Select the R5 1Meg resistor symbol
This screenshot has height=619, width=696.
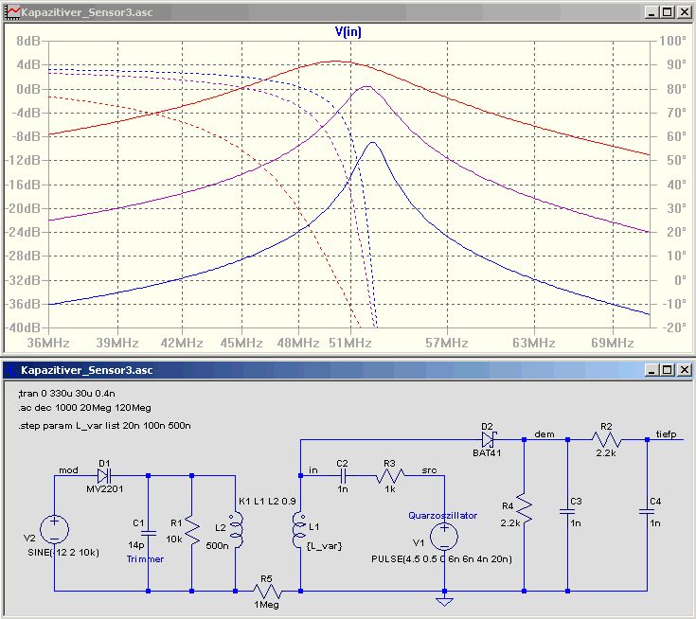[267, 591]
